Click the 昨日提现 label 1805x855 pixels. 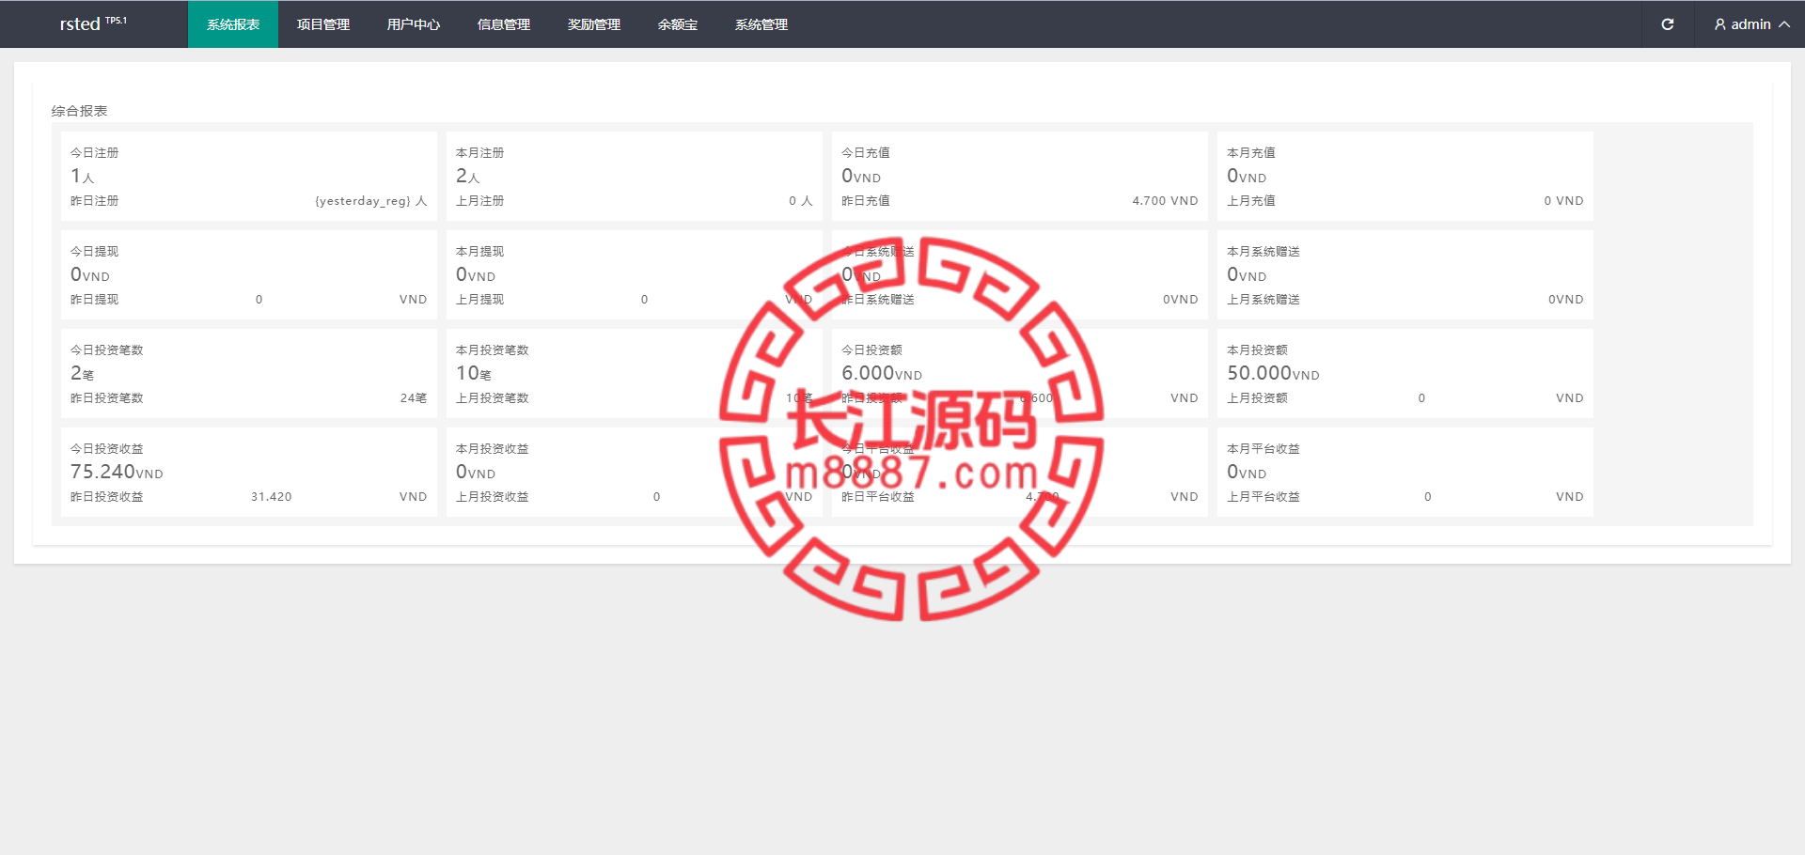(94, 300)
